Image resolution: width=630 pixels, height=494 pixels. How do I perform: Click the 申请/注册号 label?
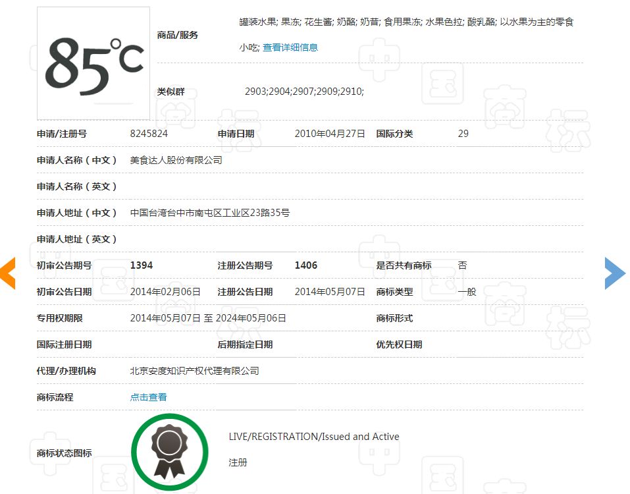[x=62, y=134]
